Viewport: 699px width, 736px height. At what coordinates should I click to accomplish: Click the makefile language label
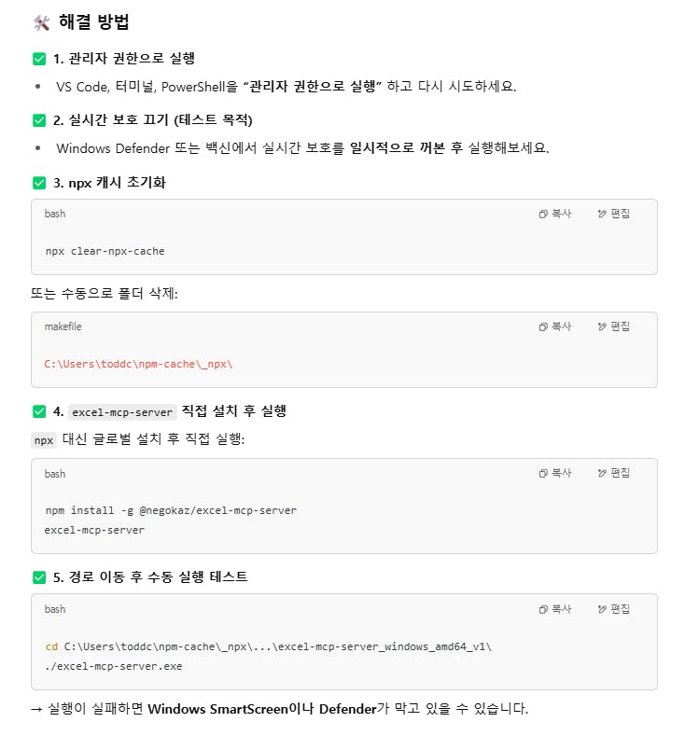pyautogui.click(x=63, y=326)
